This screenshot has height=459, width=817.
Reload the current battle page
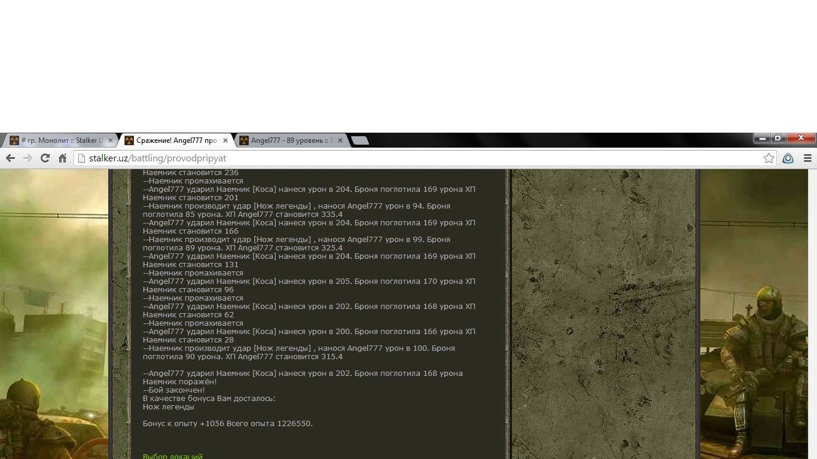pos(45,158)
